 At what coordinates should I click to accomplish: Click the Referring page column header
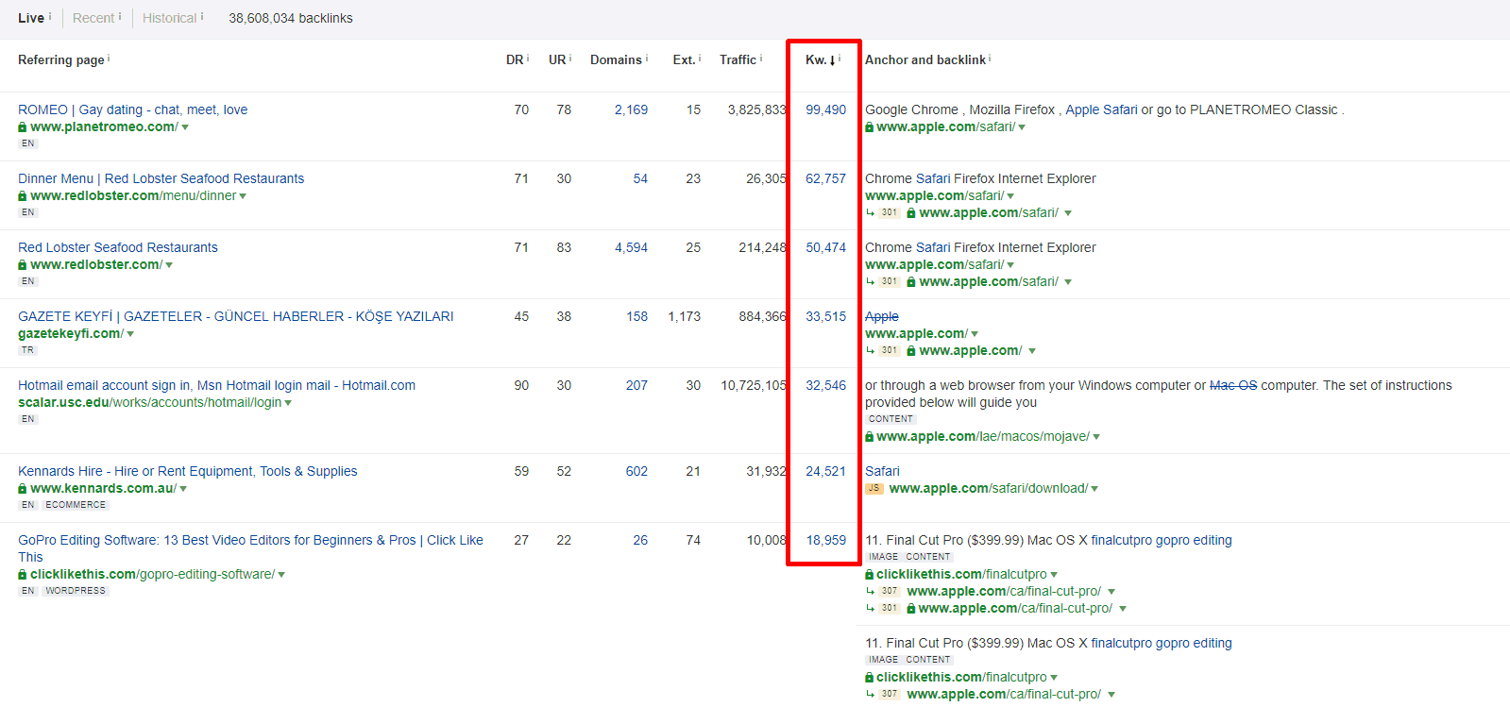61,59
